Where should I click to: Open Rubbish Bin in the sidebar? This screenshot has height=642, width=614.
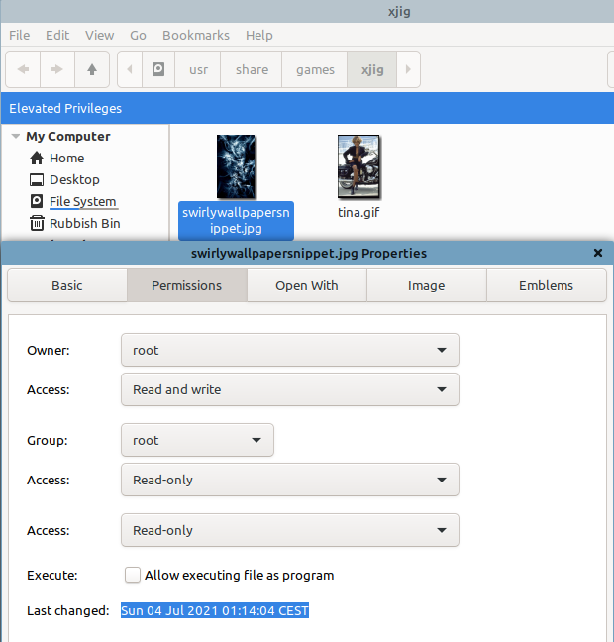pyautogui.click(x=84, y=224)
